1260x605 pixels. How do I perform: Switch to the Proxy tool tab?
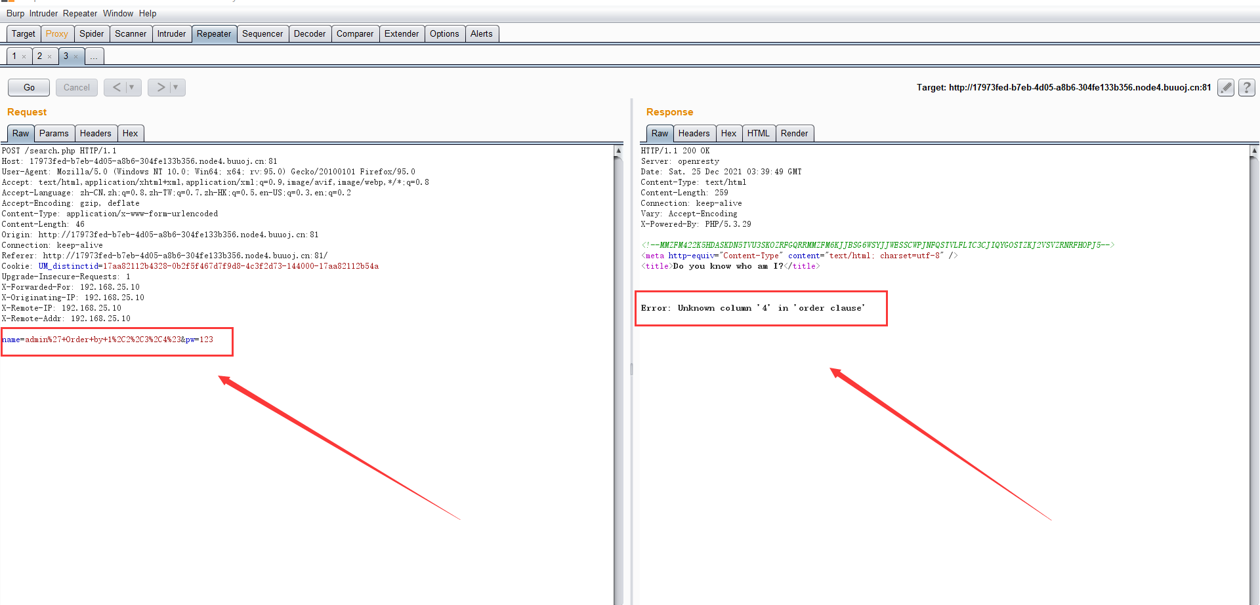click(57, 33)
